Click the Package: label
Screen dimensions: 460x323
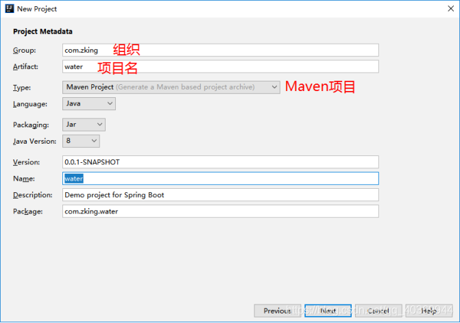click(x=27, y=211)
